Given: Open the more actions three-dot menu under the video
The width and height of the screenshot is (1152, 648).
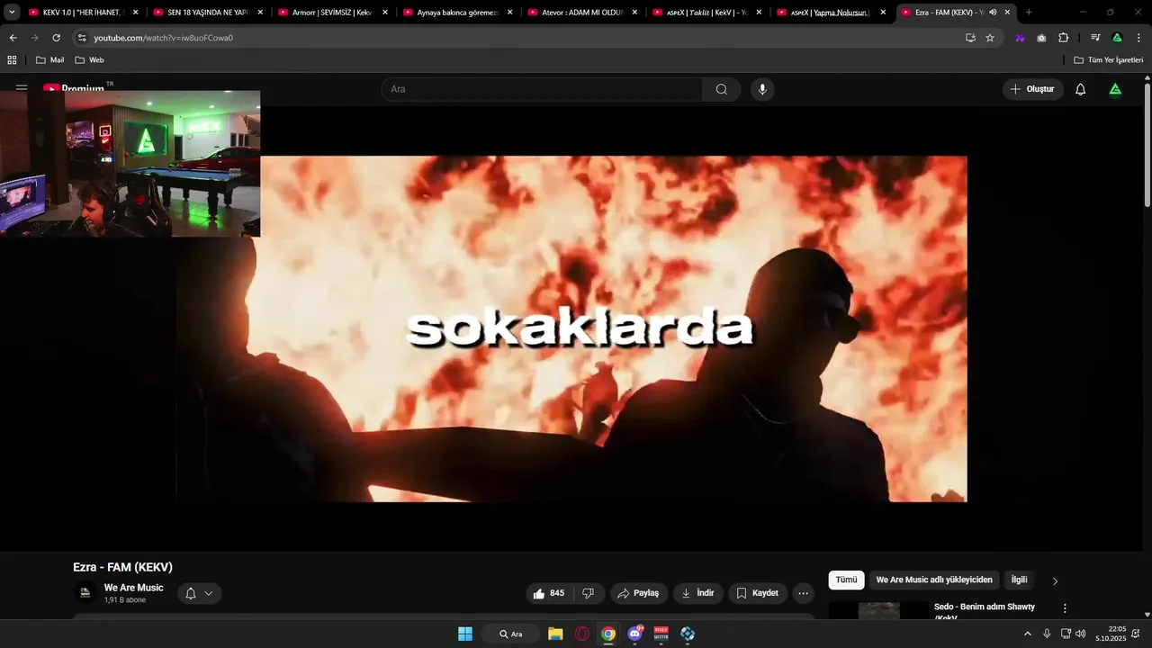Looking at the screenshot, I should coord(803,593).
